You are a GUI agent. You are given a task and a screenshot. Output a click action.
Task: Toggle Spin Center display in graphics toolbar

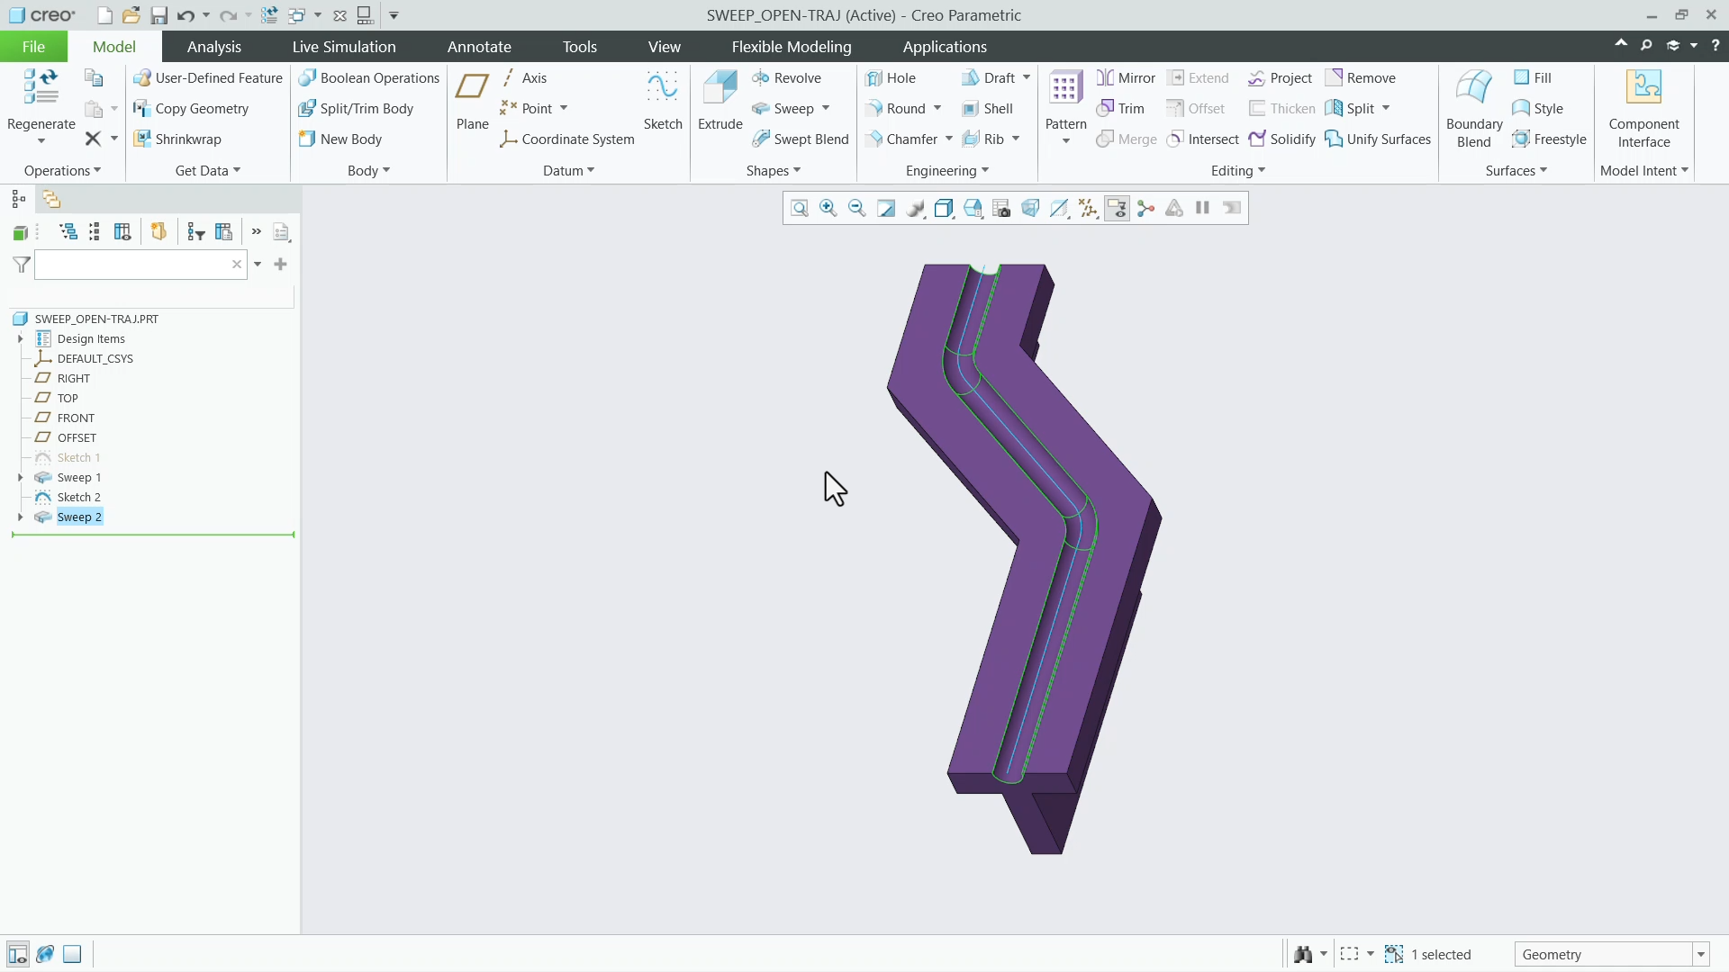1145,209
